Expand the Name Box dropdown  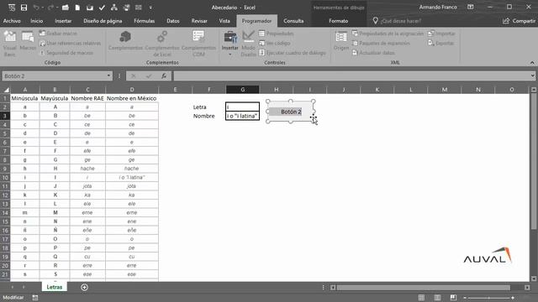(x=108, y=75)
